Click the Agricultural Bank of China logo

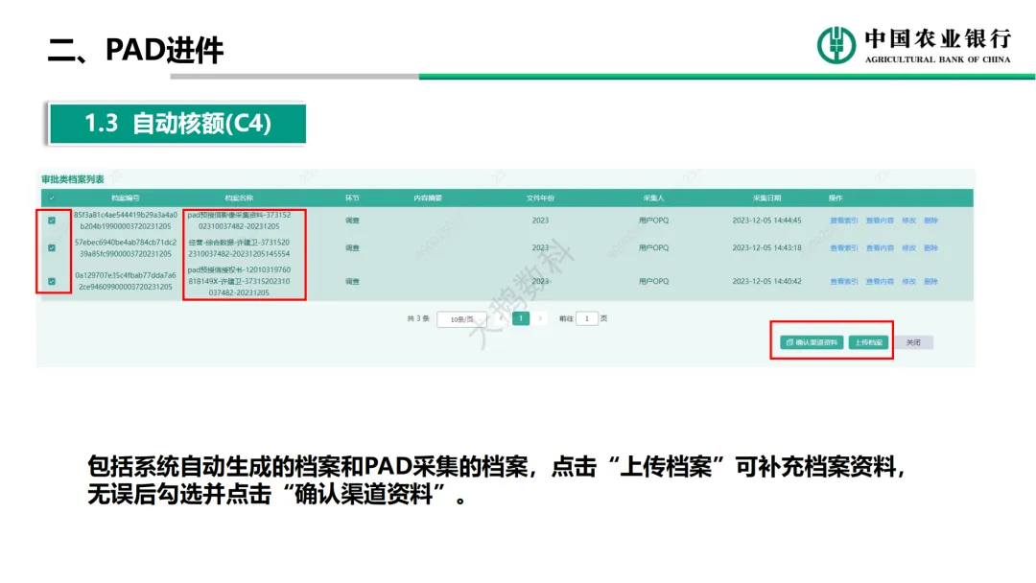[x=836, y=44]
